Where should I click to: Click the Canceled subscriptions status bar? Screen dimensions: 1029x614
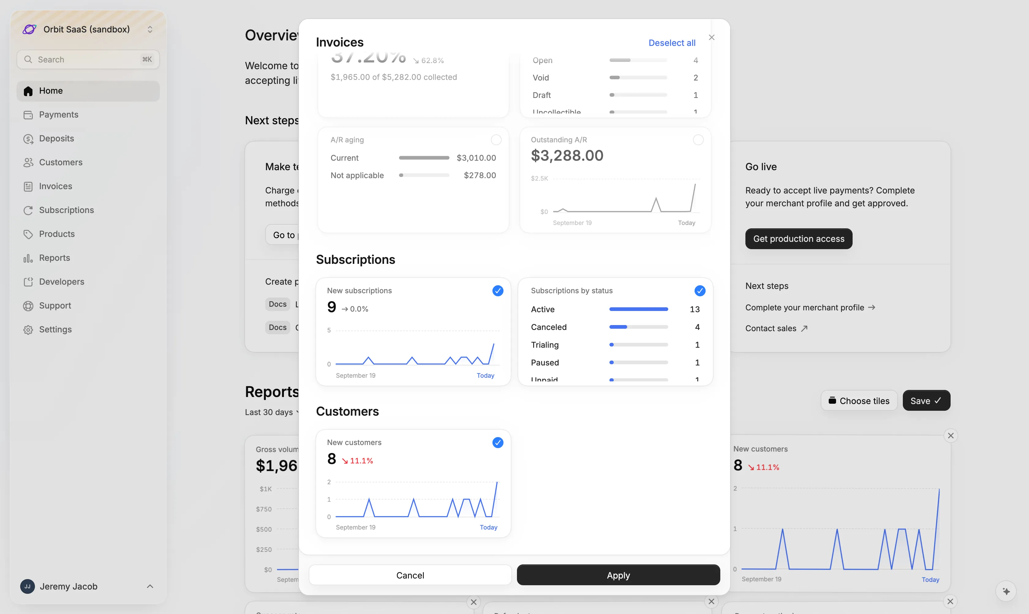click(x=638, y=327)
